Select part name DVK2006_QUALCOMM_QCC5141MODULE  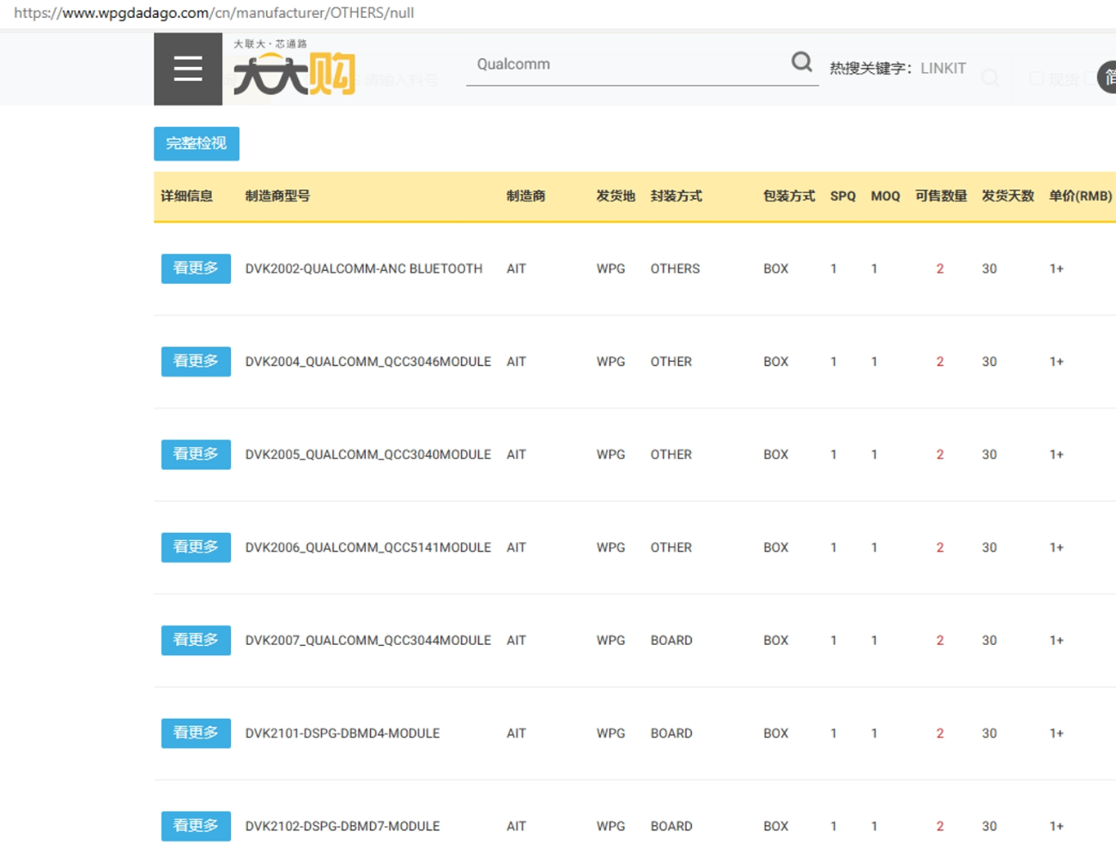368,547
